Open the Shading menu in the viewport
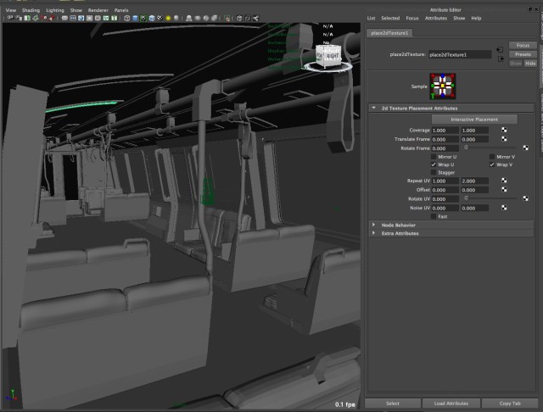Screen dimensions: 543x412 tap(31, 10)
